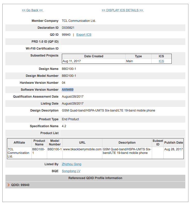
Task: Open the ICS link in Subsetted Projects table
Action: point(161,61)
